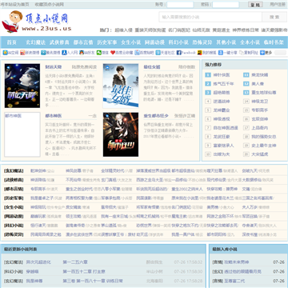
Task: Share to QQ空间 via star icon
Action: pyautogui.click(x=5, y=53)
